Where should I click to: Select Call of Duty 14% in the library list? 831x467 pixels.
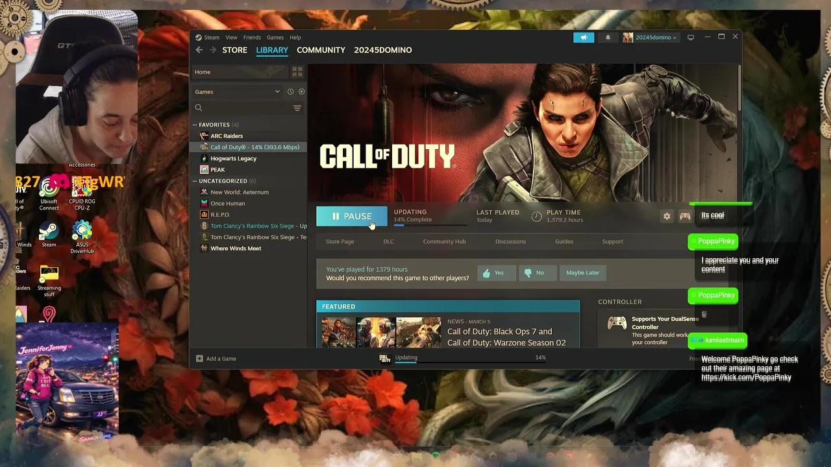click(x=248, y=147)
